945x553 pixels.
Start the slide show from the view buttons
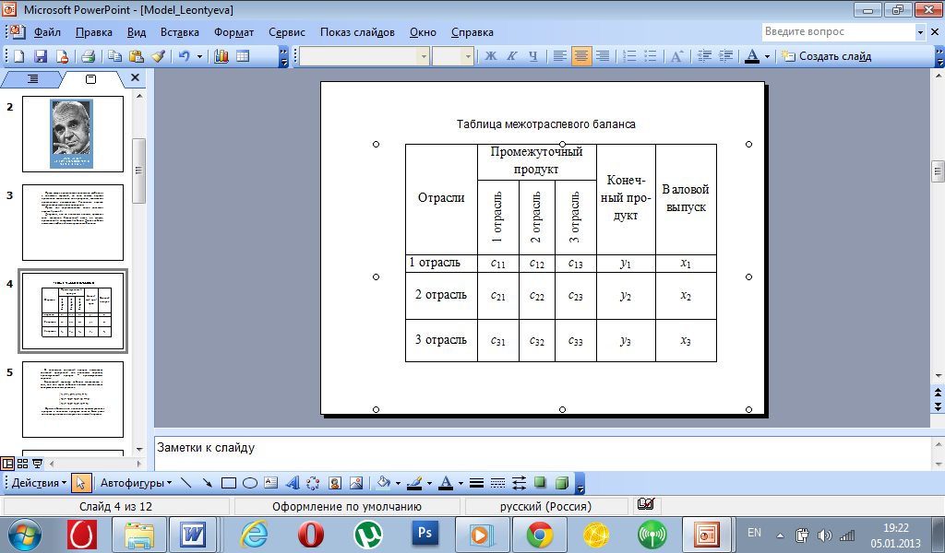(x=38, y=464)
